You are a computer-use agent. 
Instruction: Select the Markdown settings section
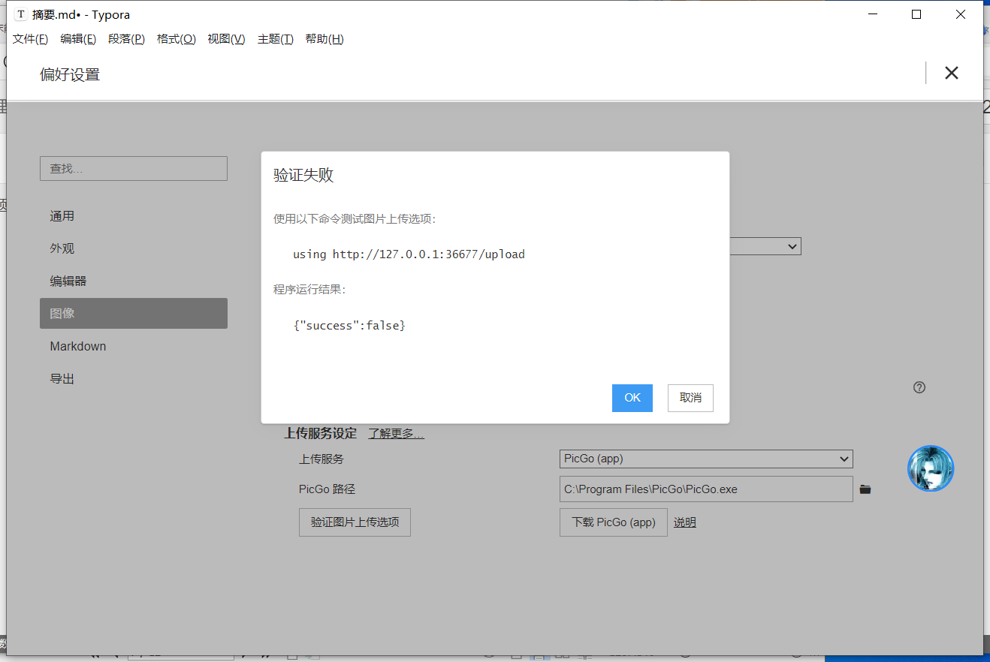[78, 346]
